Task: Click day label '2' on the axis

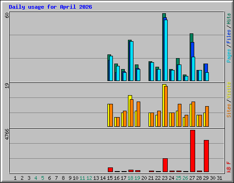Action: coord(22,178)
